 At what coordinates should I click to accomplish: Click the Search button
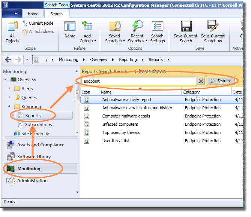(221, 81)
